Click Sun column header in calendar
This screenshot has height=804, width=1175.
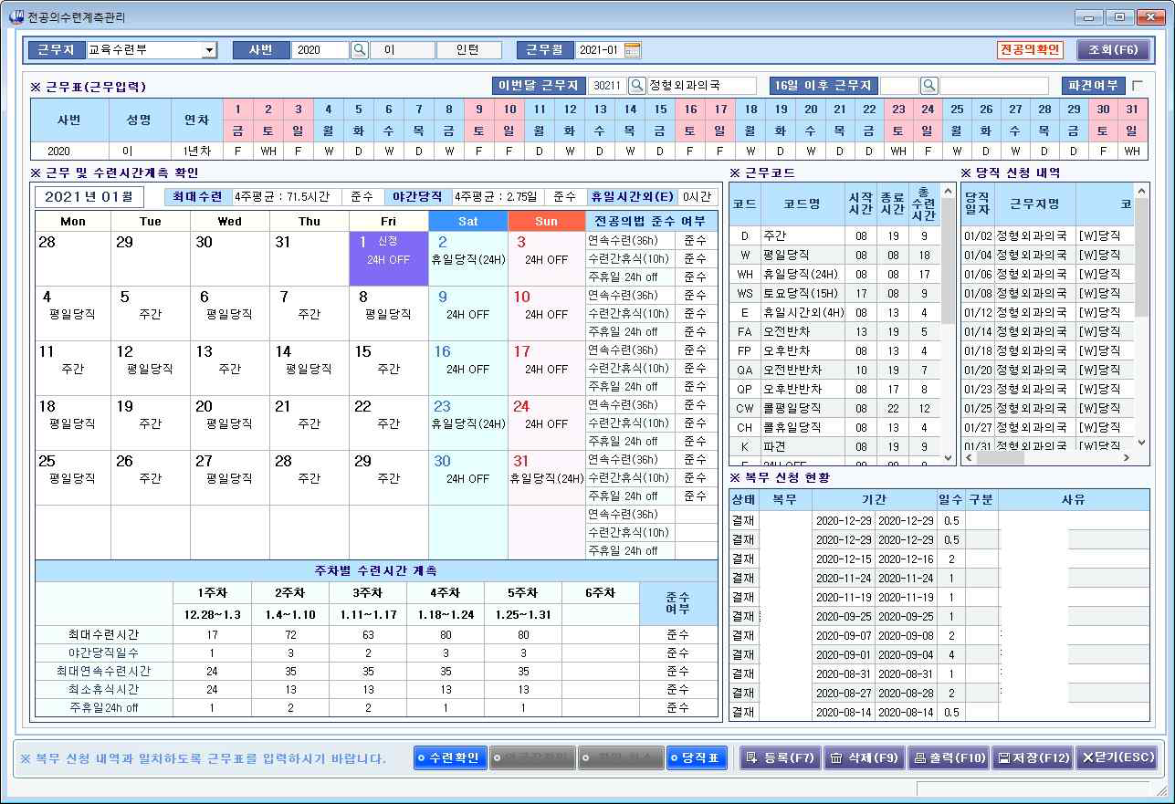(x=546, y=222)
